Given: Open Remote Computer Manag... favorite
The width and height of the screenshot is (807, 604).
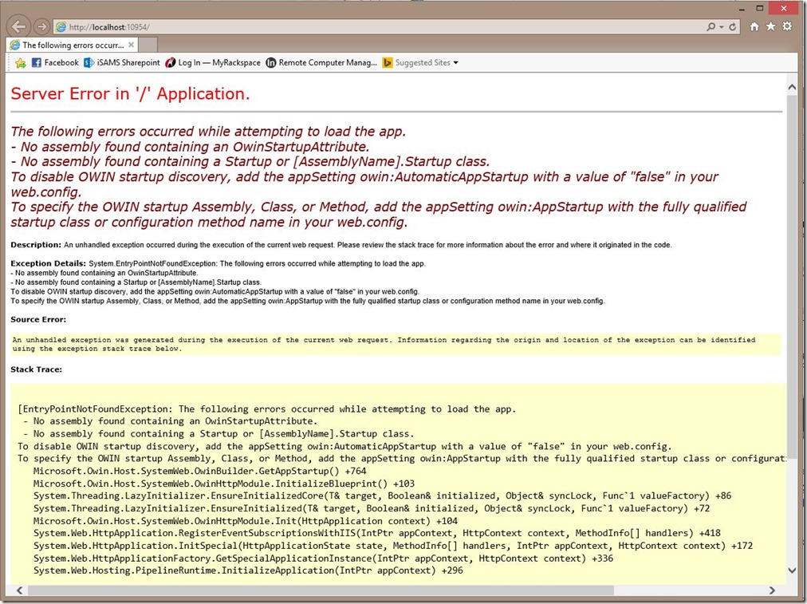Looking at the screenshot, I should [x=321, y=63].
